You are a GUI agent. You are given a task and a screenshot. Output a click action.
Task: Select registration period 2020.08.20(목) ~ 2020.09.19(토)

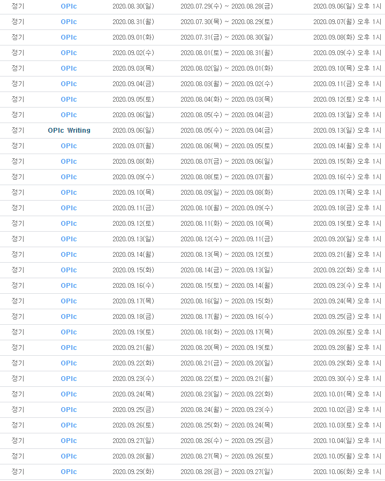tap(227, 348)
